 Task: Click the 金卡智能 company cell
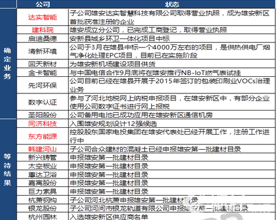coord(43,73)
